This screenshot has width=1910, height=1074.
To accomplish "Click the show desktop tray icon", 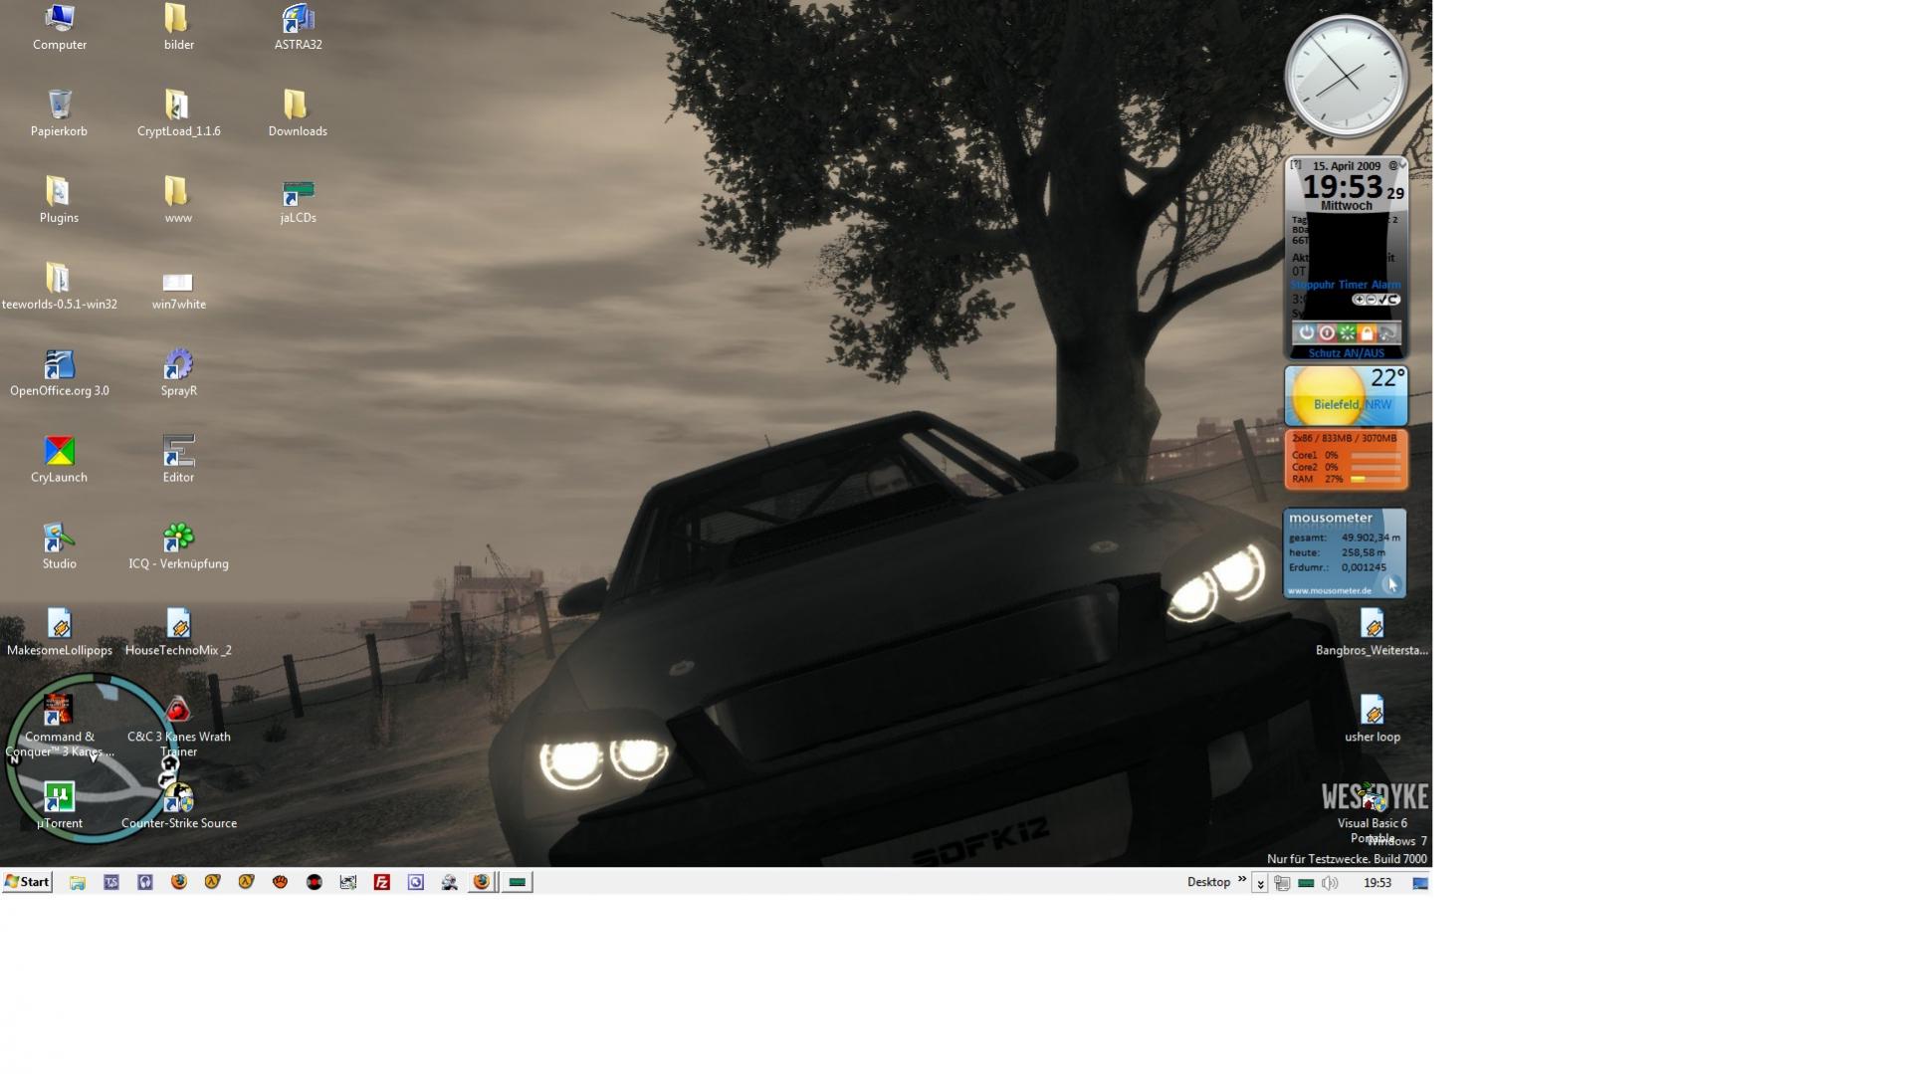I will click(x=1420, y=883).
